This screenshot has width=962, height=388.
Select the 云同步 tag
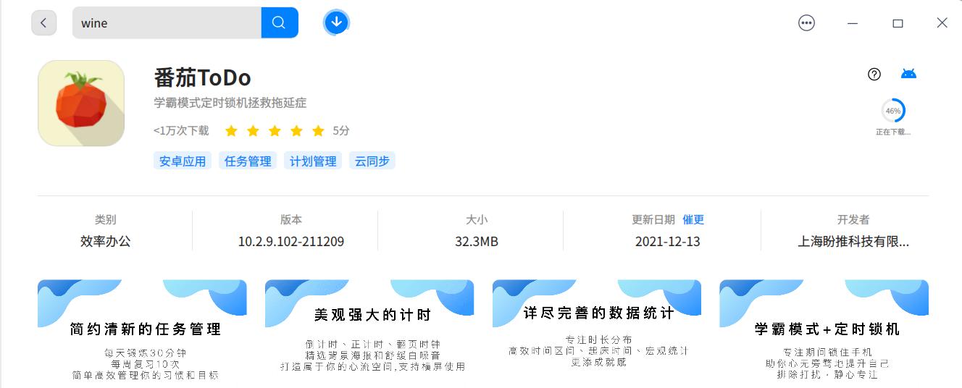pos(372,161)
